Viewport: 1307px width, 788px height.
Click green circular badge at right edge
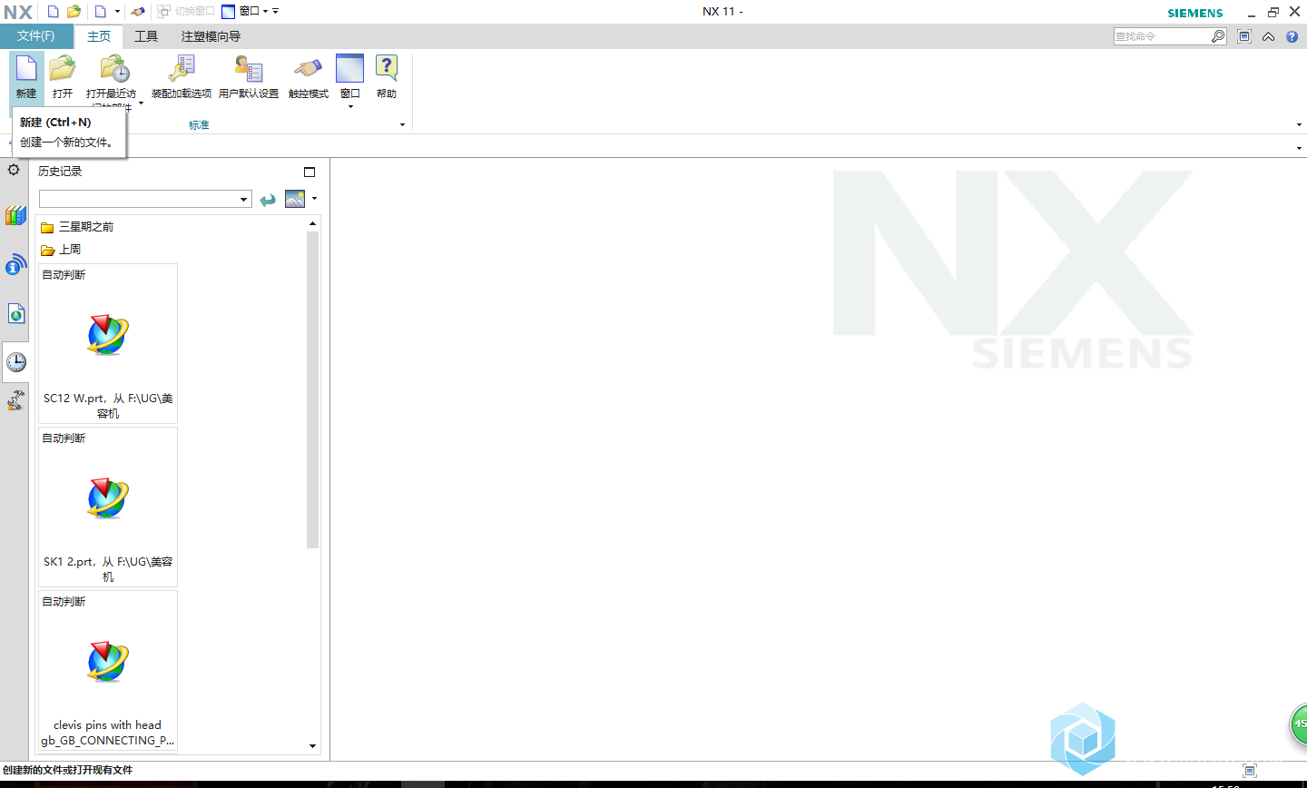[1299, 724]
